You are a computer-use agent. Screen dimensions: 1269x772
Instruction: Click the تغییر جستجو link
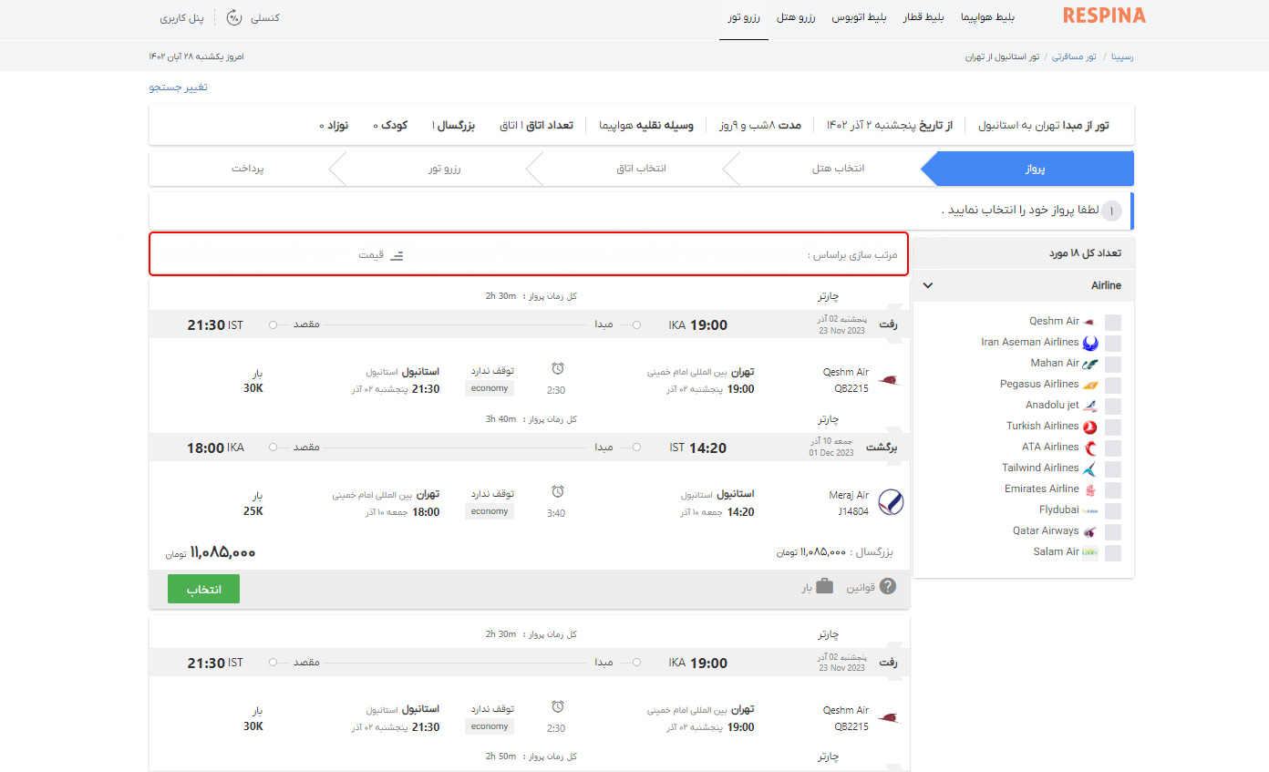coord(179,87)
